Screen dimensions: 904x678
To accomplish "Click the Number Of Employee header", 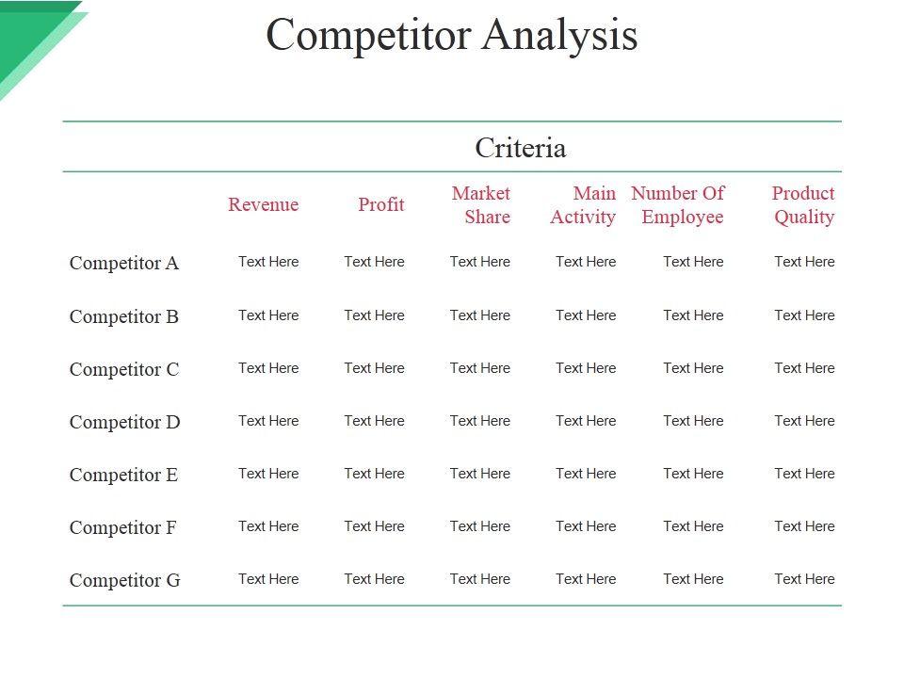I will coord(678,205).
